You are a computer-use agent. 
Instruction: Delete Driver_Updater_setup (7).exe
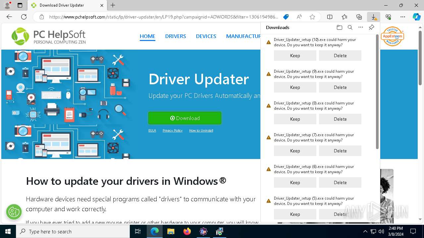point(340,151)
